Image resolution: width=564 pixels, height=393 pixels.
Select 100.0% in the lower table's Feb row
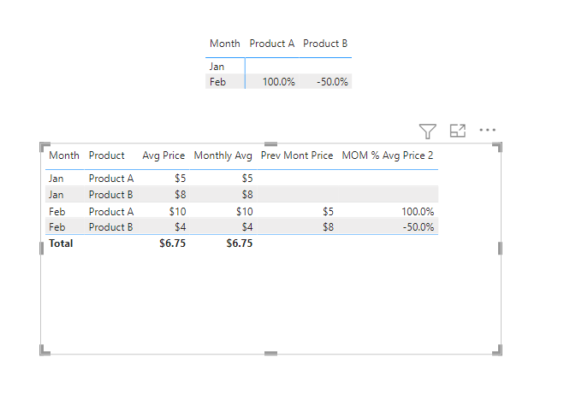[418, 212]
